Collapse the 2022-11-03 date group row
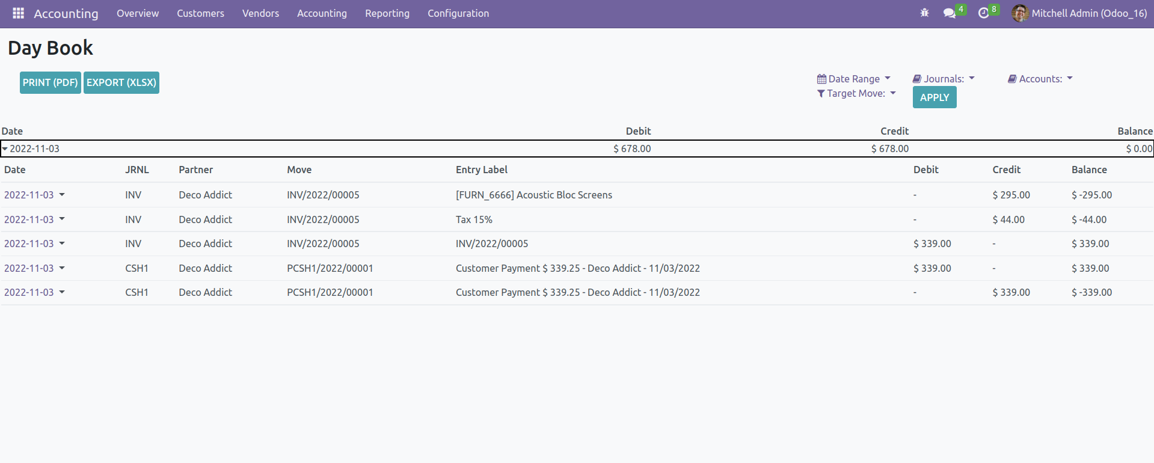1154x463 pixels. 5,149
